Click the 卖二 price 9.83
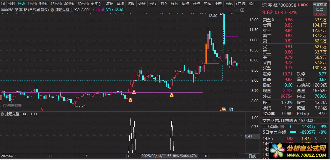This screenshot has height=160, width=331. 289,36
